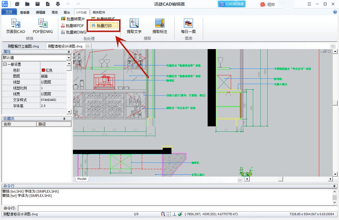Click the 页面到CAD conversion icon

[16, 23]
